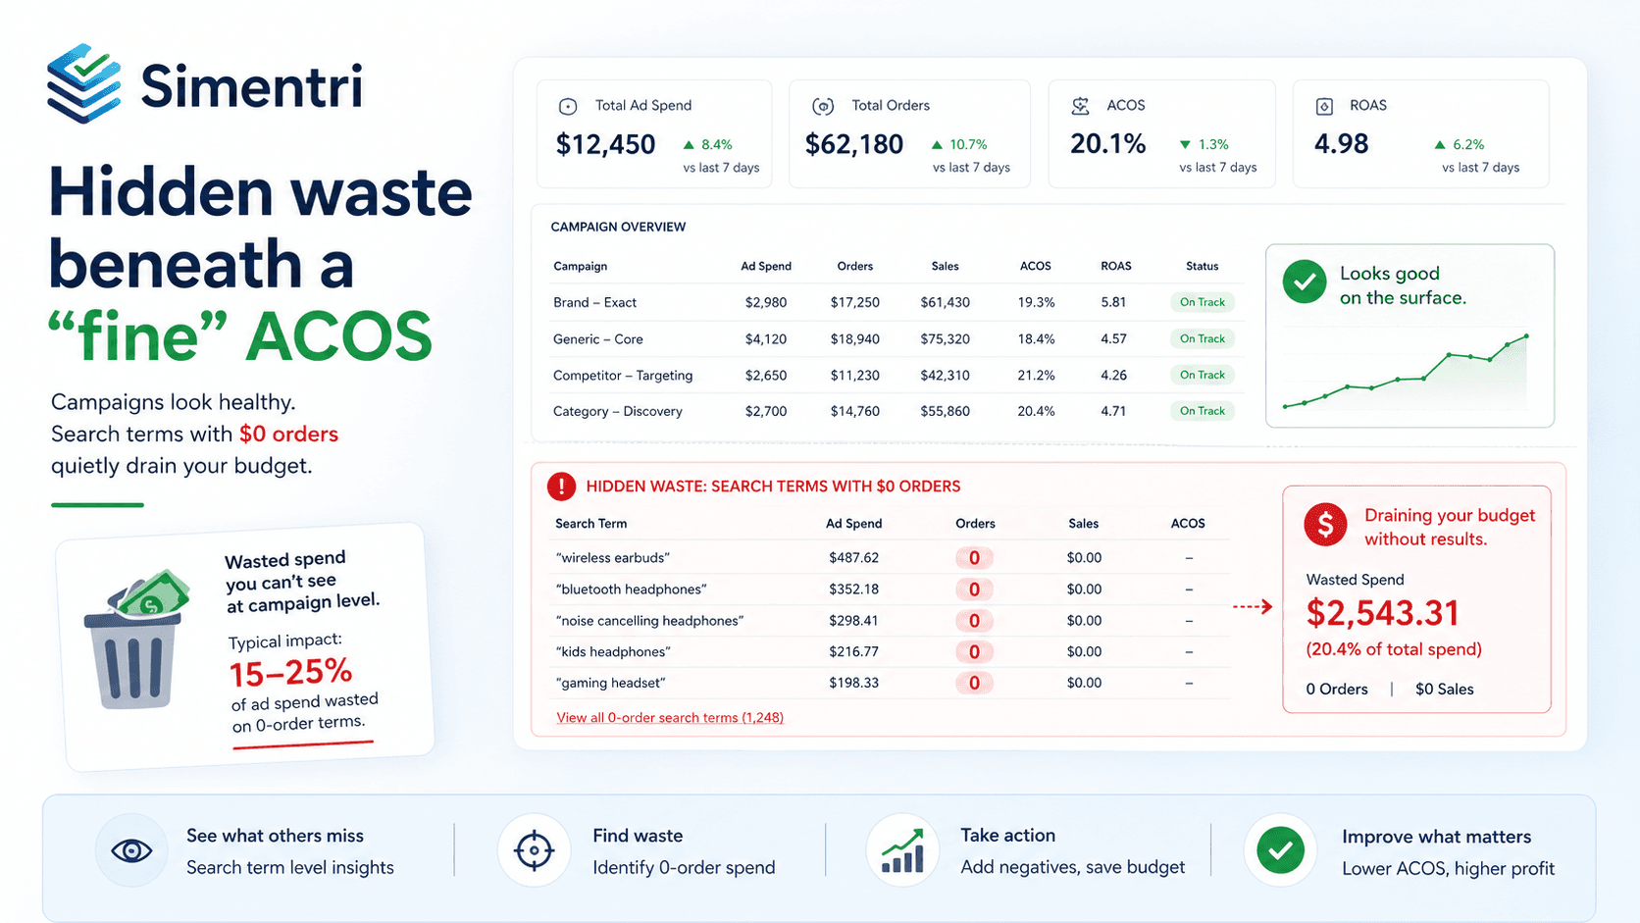1640x923 pixels.
Task: Click the "noise cancelling headphones" search term
Action: (649, 621)
